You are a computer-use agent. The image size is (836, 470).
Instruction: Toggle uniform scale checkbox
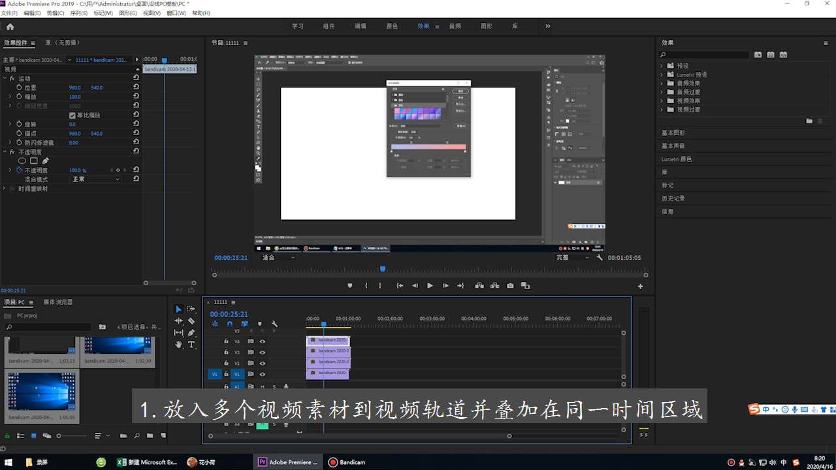point(72,115)
